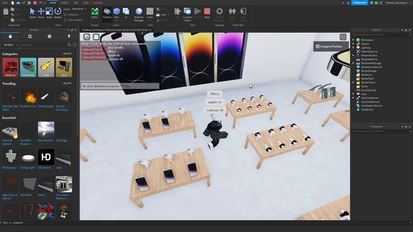Select the Sky Realistic model
Viewport: 413px width, 232px height.
pos(46,131)
